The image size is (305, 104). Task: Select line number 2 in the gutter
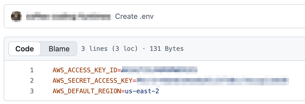[32, 81]
